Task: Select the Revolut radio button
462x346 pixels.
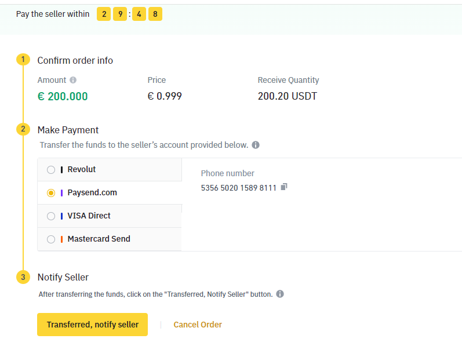Action: 51,170
